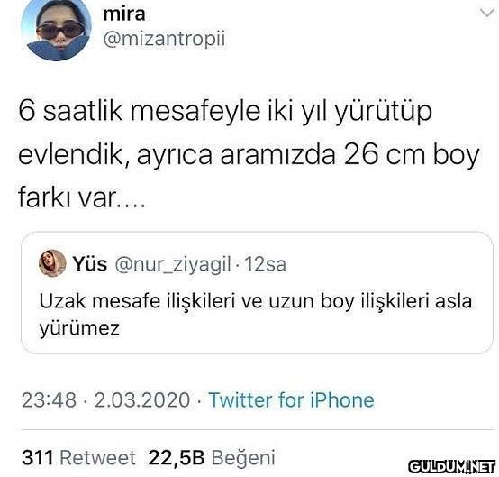Open the quoted author name Yüs
499x477 pixels.
click(90, 264)
